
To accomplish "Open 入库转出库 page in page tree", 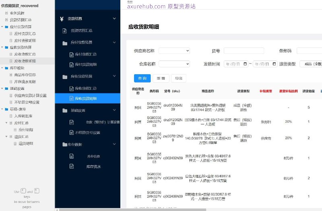I will coord(23,116).
